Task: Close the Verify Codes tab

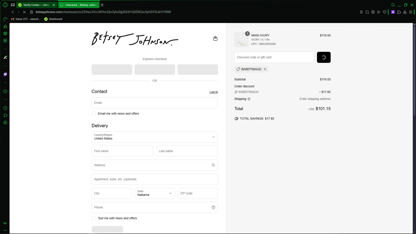Action: click(54, 5)
